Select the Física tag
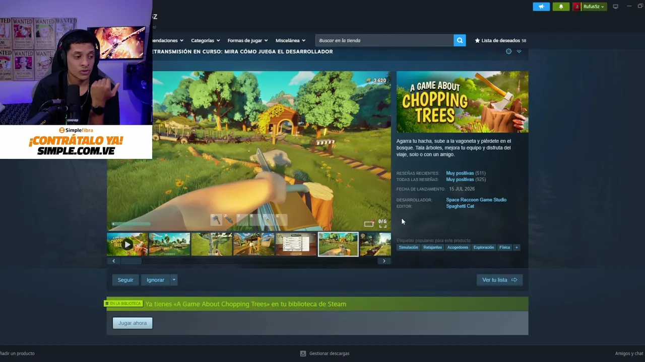This screenshot has height=362, width=645. (x=504, y=247)
